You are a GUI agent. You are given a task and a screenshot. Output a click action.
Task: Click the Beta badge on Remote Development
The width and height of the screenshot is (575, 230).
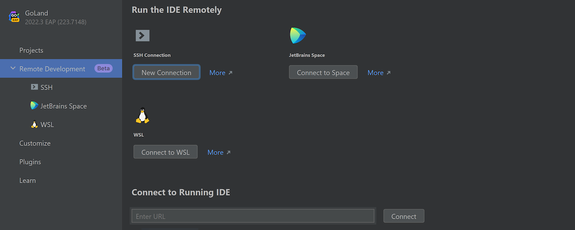pos(103,68)
